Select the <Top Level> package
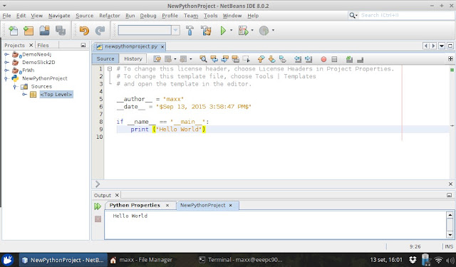Image resolution: width=456 pixels, height=267 pixels. 56,95
